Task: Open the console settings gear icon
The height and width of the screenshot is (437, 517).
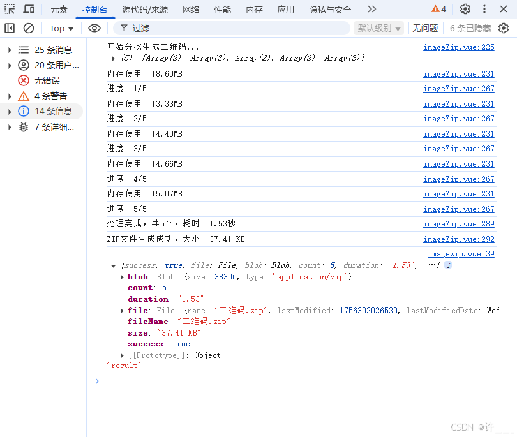Action: tap(504, 28)
